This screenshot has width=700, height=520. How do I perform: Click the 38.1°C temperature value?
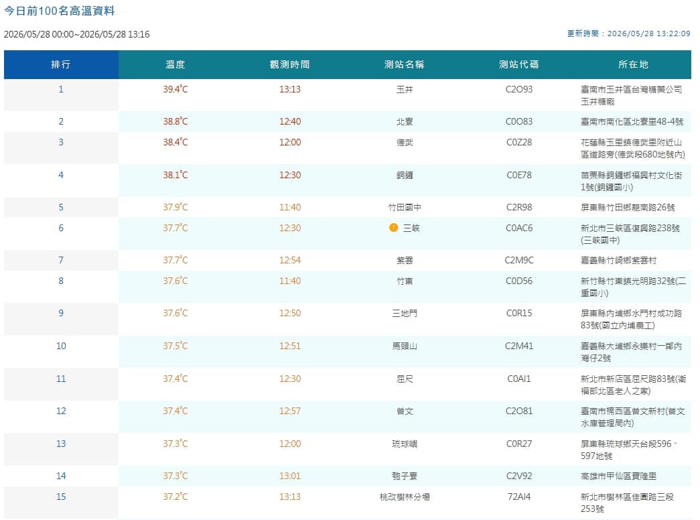pos(176,175)
